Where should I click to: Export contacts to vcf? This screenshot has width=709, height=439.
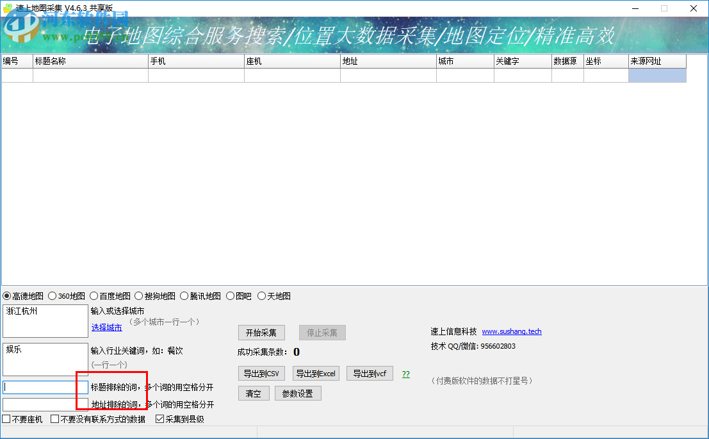[x=370, y=373]
